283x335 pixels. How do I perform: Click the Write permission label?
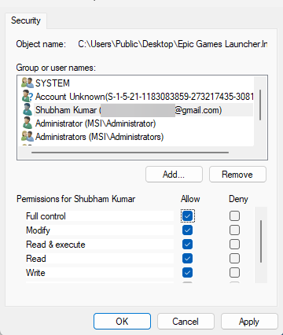(x=35, y=273)
